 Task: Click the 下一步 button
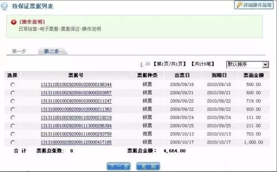119,166
